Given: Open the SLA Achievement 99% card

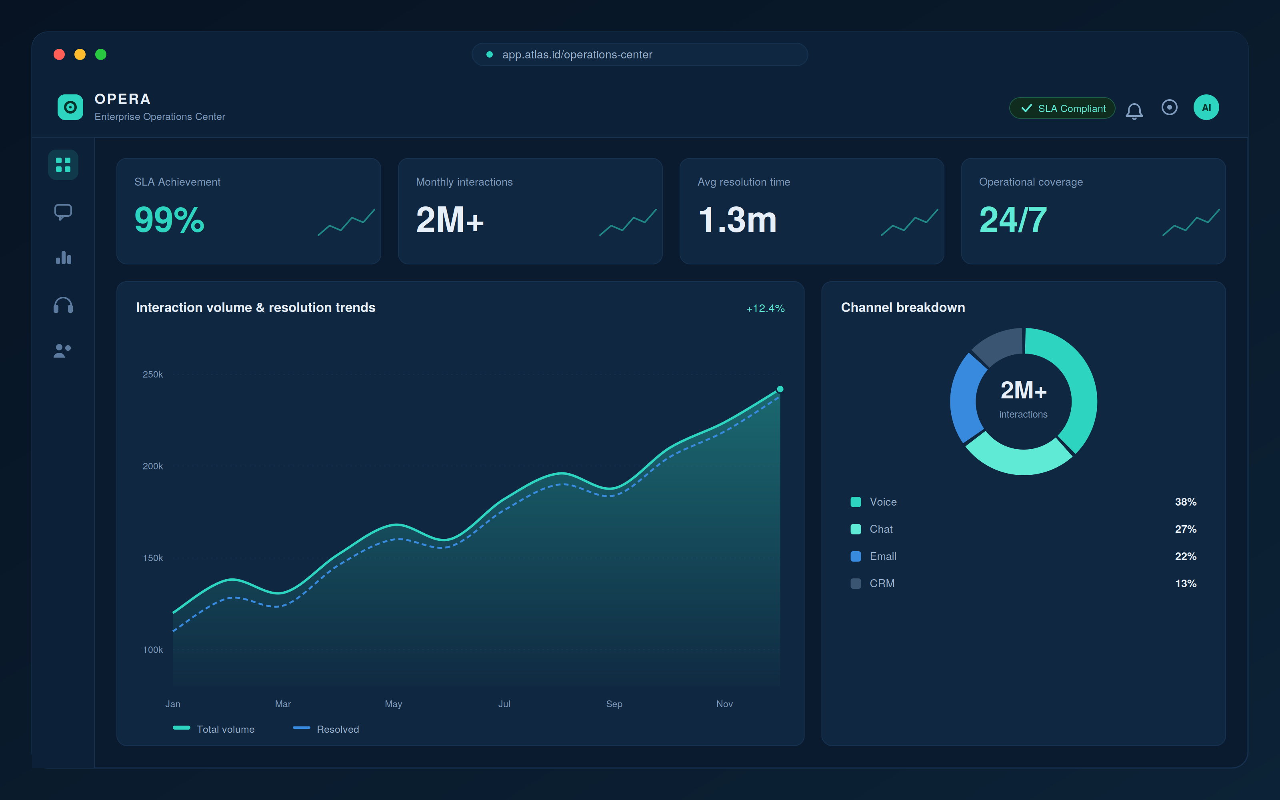Looking at the screenshot, I should pyautogui.click(x=248, y=211).
